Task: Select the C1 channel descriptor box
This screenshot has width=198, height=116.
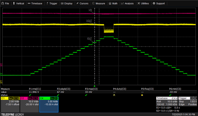Action: pyautogui.click(x=10, y=104)
